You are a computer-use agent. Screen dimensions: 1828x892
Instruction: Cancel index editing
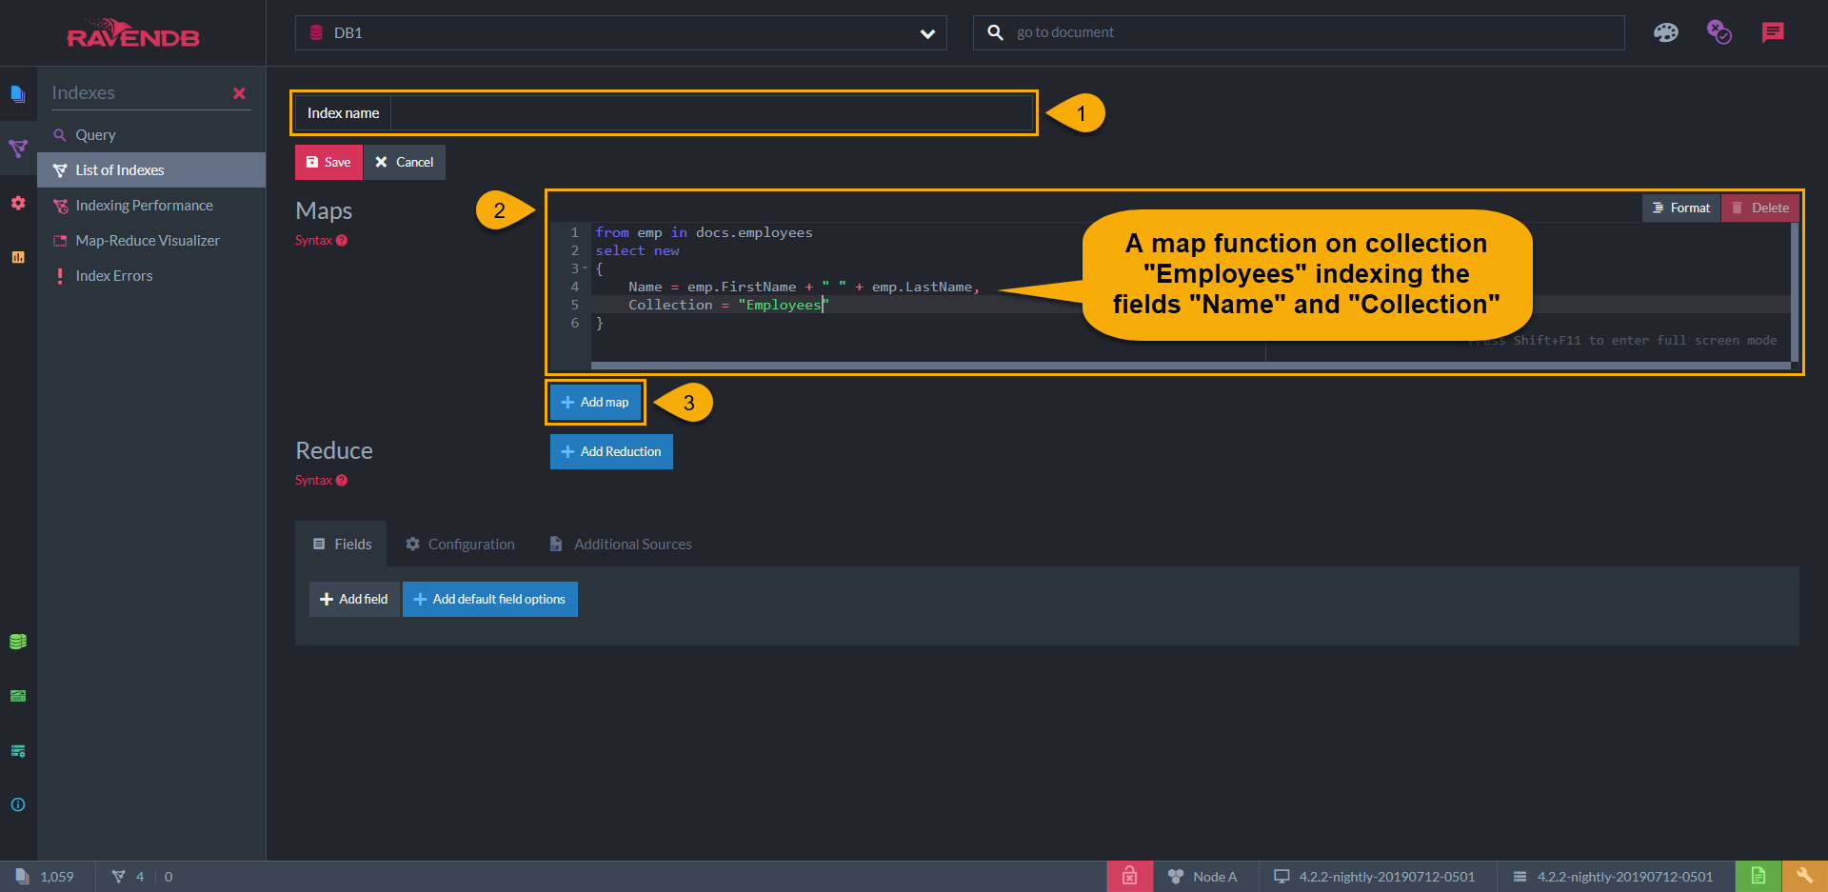click(405, 162)
